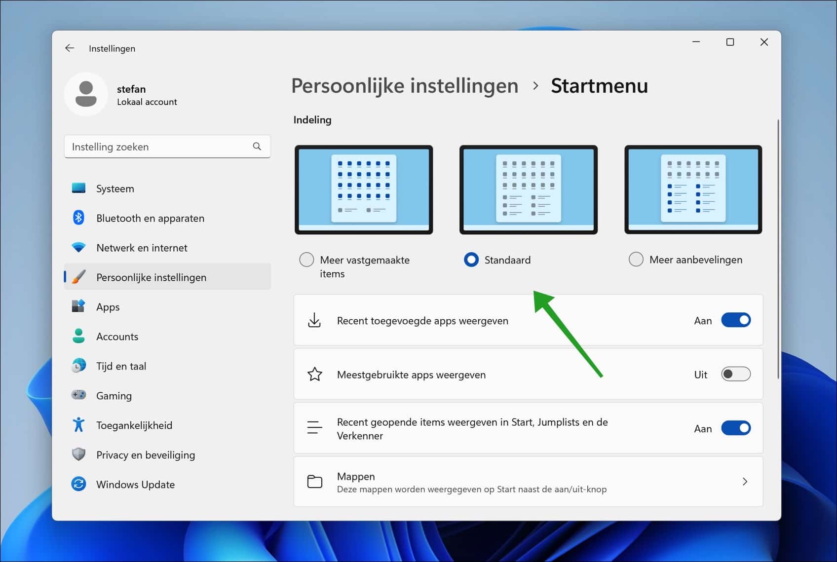Go back using the arrow button

pyautogui.click(x=70, y=48)
